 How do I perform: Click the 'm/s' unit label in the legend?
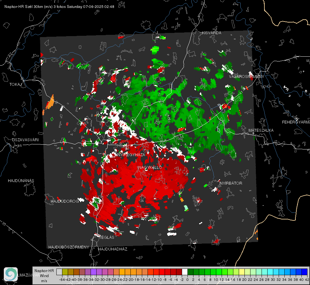click(44, 281)
